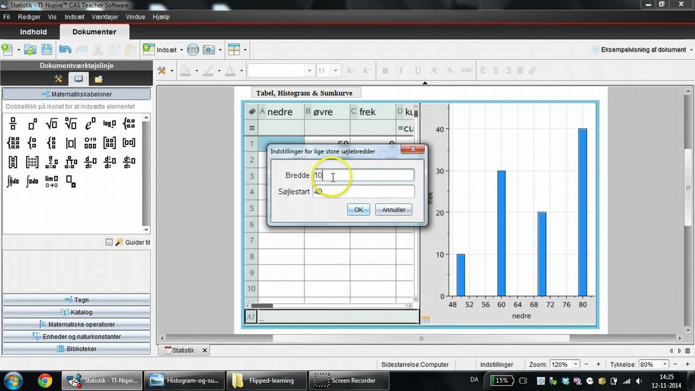
Task: Close the column width settings dialog
Action: [413, 149]
